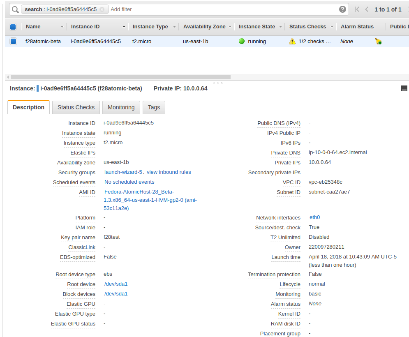Click the left arrow of horizontal scrollbar
The width and height of the screenshot is (409, 337).
click(x=8, y=77)
